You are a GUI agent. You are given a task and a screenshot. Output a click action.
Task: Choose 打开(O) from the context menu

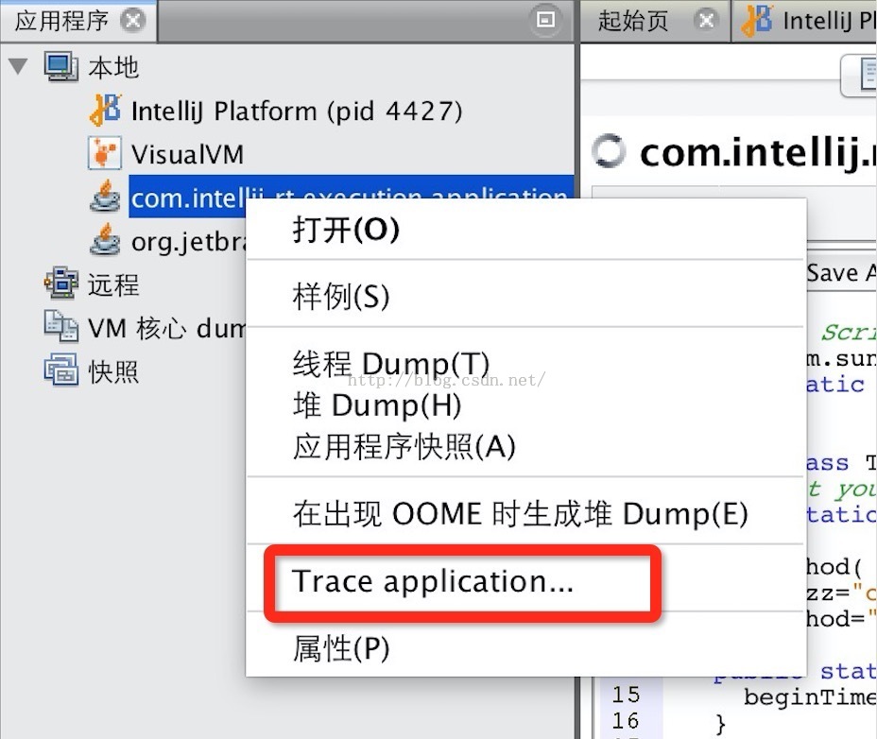click(x=525, y=230)
